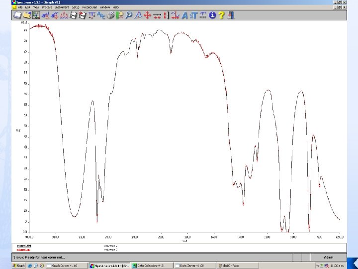
Task: Click the Internet Explorer quick launch icon
Action: click(30, 266)
